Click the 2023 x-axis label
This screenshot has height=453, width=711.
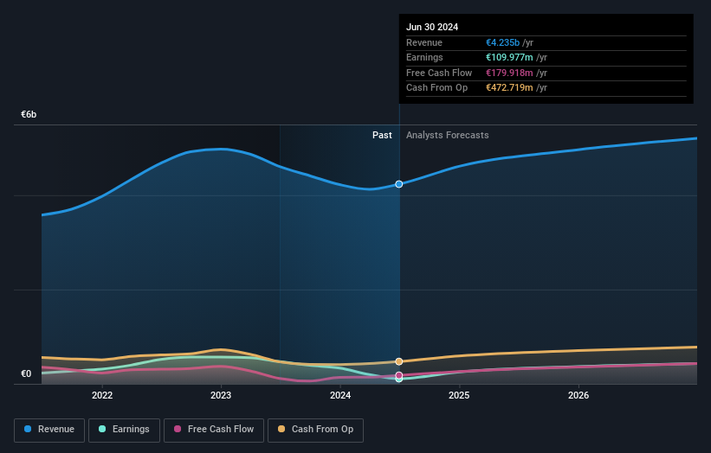[x=221, y=395]
